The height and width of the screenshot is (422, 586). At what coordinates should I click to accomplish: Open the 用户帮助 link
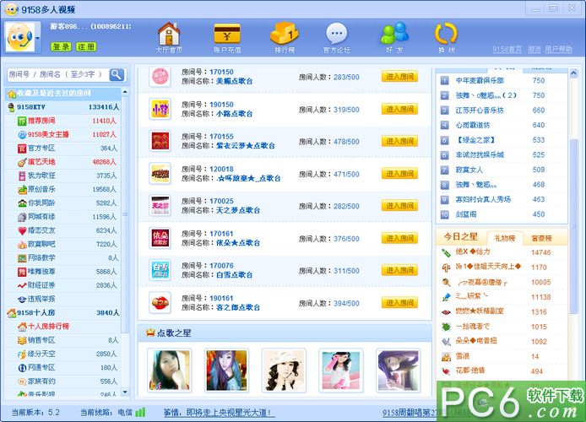coord(558,49)
